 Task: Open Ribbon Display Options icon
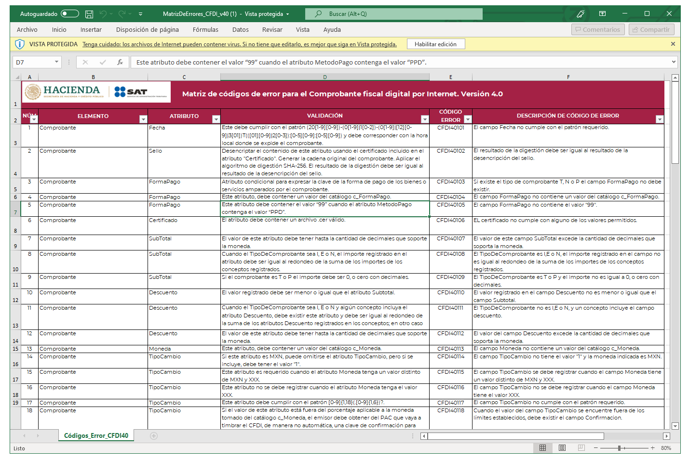click(x=602, y=14)
